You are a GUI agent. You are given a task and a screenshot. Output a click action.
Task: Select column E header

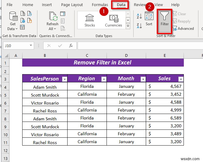coord(165,56)
